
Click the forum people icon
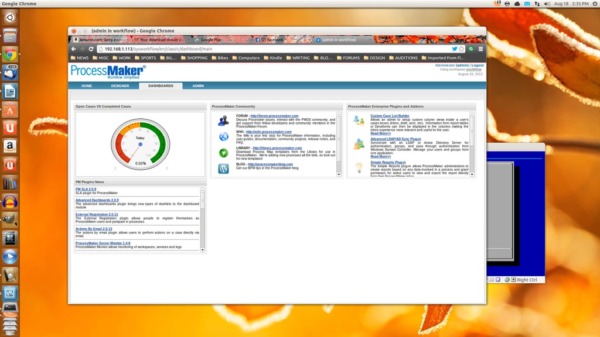point(223,121)
